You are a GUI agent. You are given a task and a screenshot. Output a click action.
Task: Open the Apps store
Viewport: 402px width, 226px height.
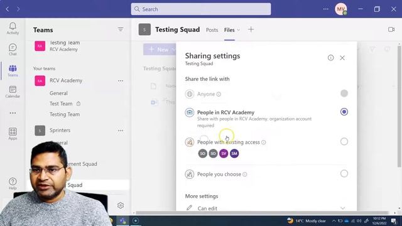[x=13, y=134]
